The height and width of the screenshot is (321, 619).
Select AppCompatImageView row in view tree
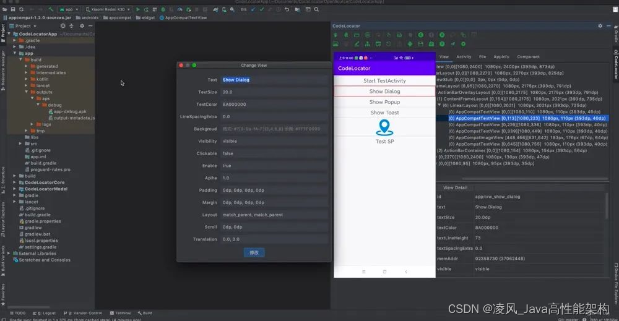tap(528, 138)
